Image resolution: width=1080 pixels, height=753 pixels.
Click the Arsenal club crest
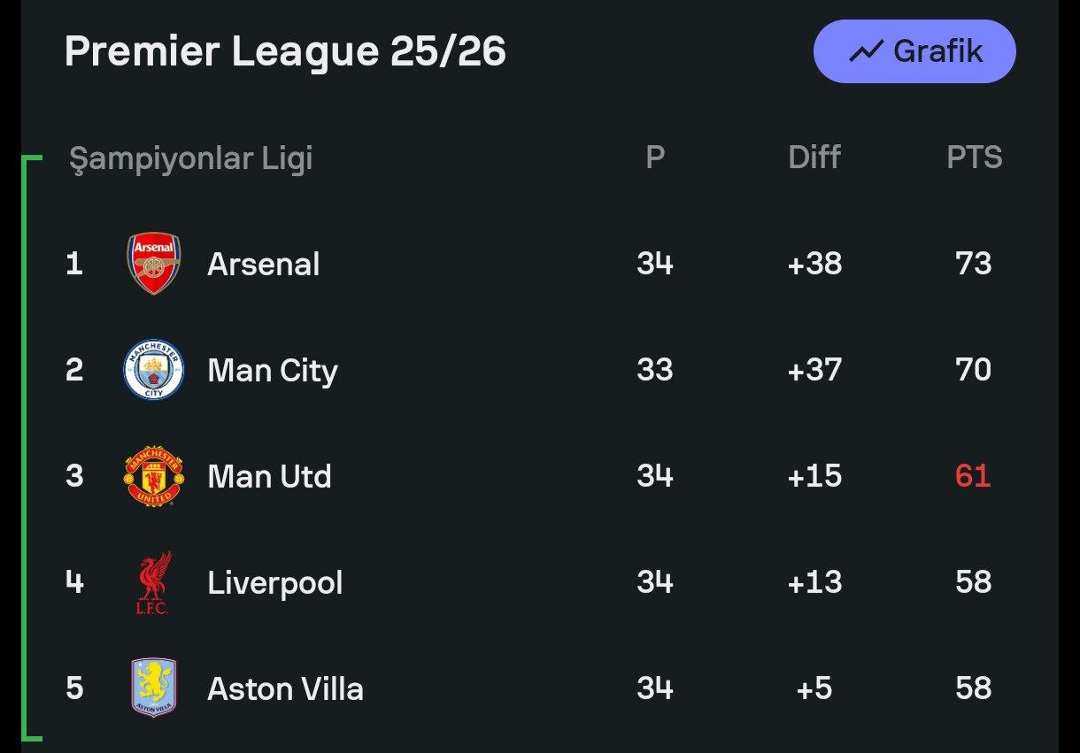[x=154, y=264]
